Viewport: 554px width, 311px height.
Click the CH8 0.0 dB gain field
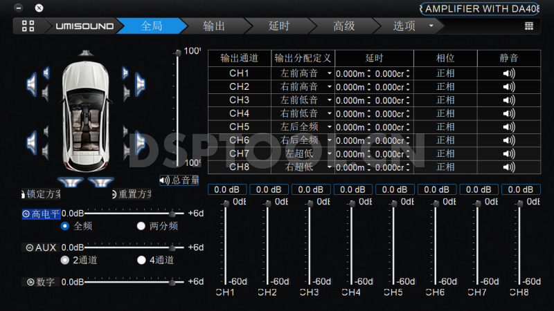pyautogui.click(x=521, y=189)
